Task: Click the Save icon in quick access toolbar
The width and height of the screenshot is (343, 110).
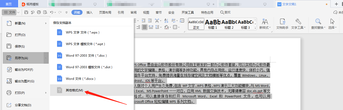Action: (26, 12)
